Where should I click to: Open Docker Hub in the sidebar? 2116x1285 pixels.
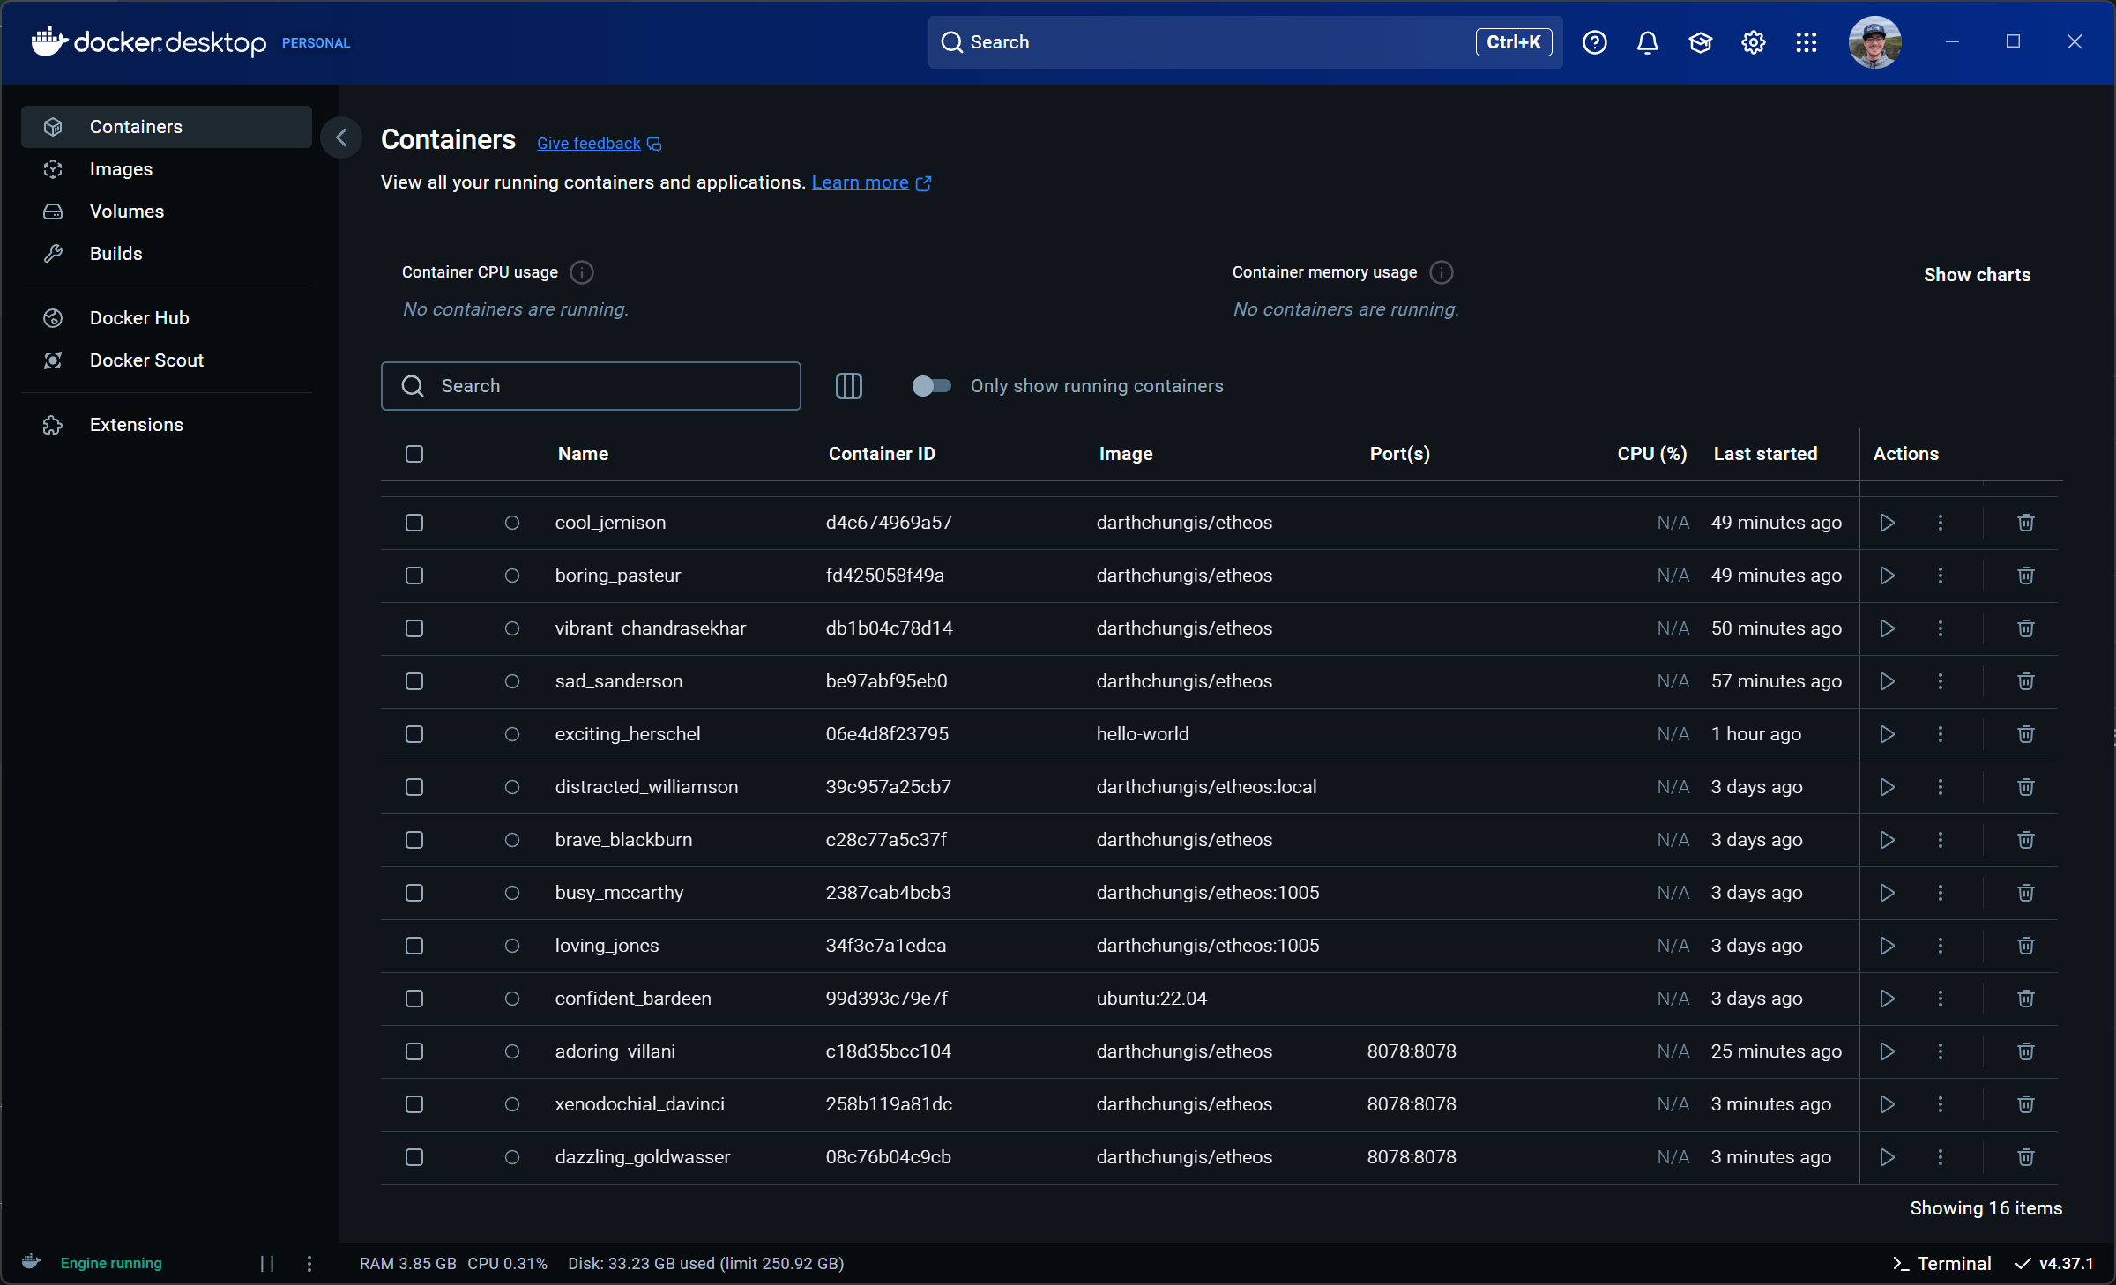click(167, 318)
